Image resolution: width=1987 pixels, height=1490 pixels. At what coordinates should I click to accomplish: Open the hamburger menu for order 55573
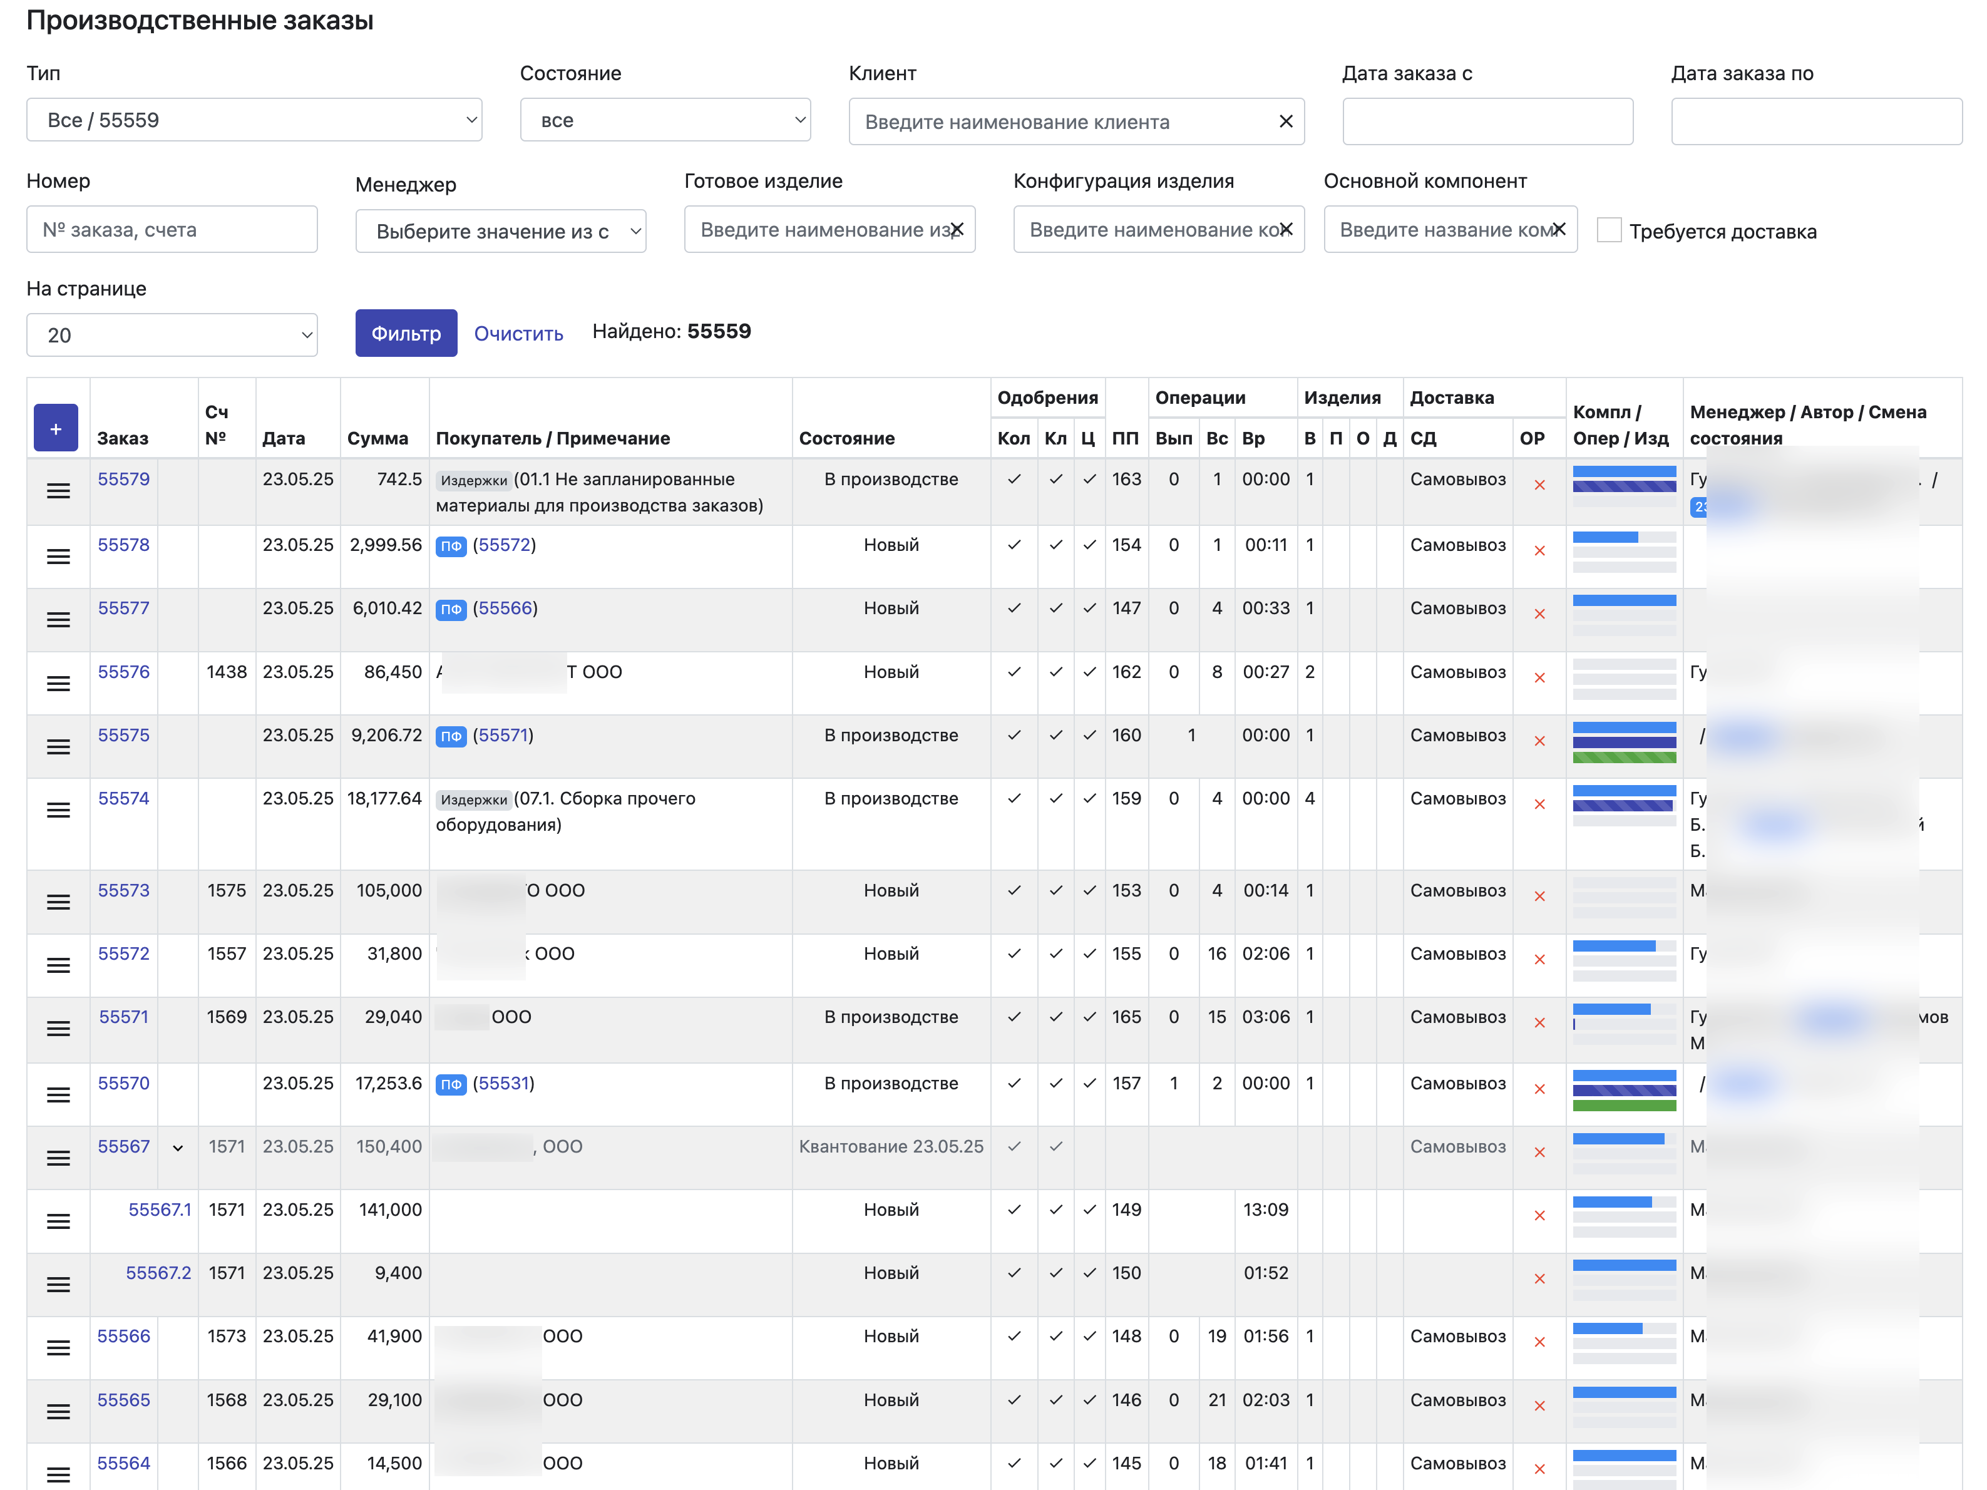click(x=58, y=902)
